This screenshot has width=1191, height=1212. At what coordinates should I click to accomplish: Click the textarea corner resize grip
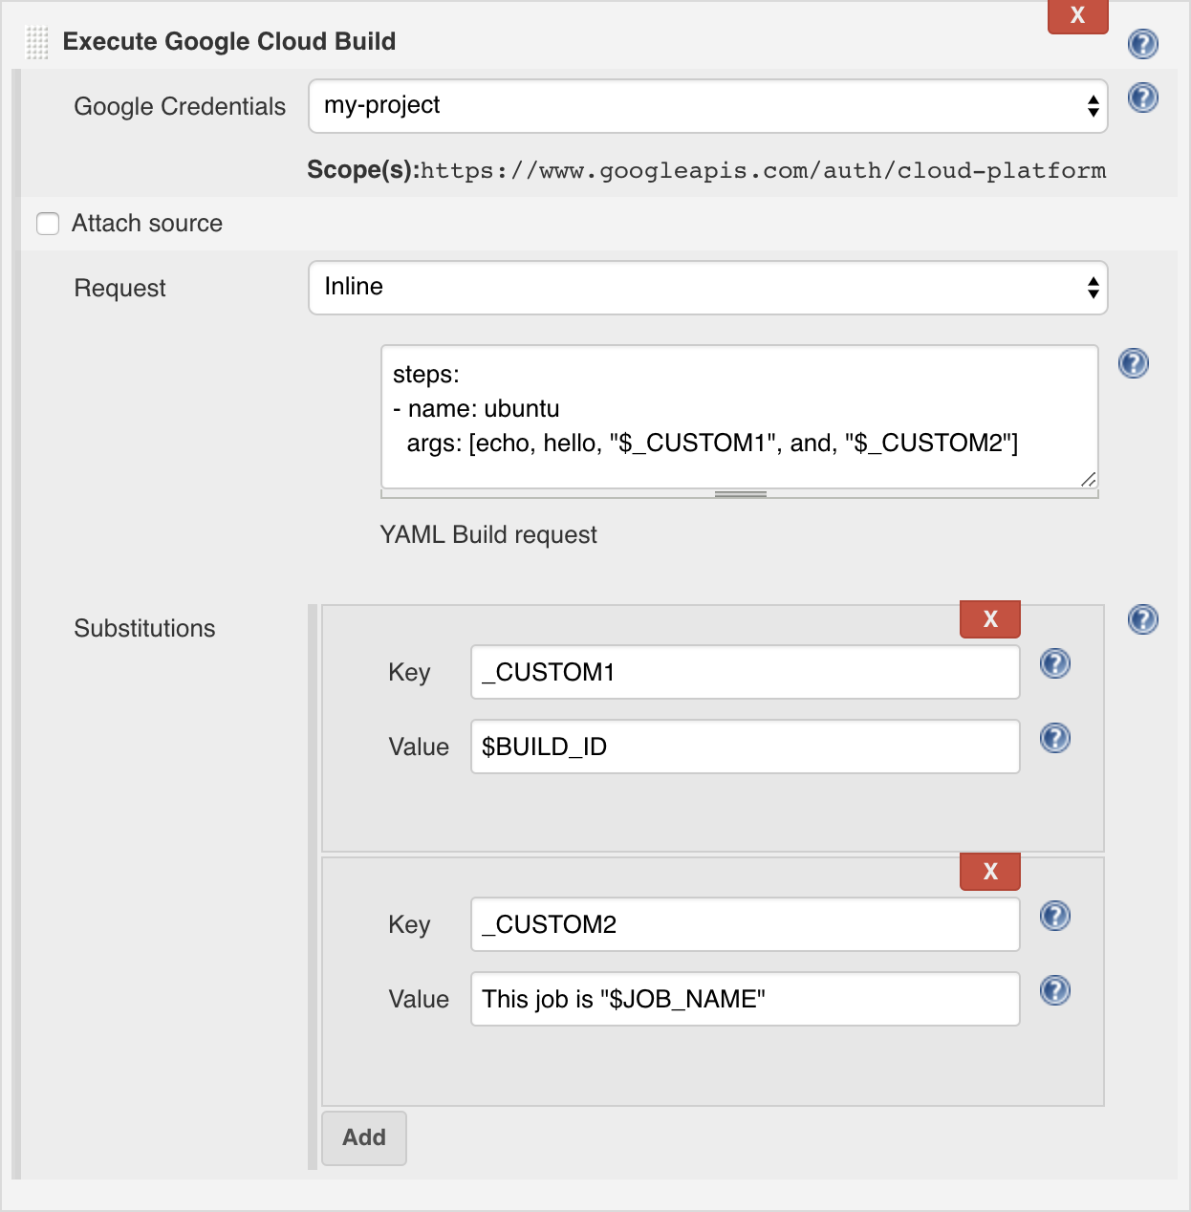(1089, 479)
